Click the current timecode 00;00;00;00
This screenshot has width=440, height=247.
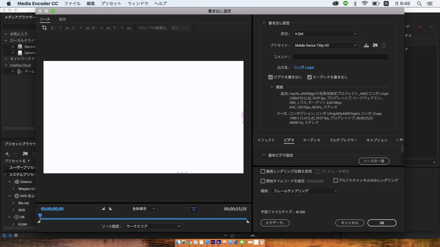tap(52, 209)
